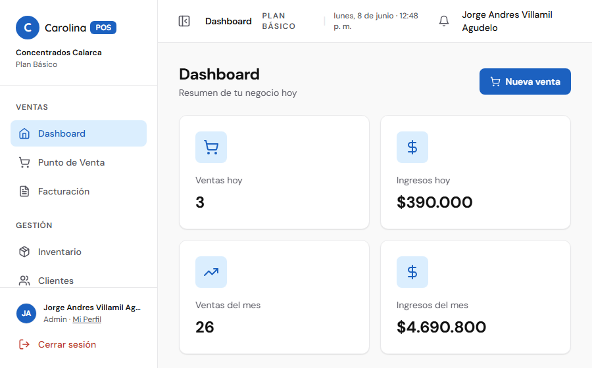Open the Mi Perfil link

click(87, 319)
